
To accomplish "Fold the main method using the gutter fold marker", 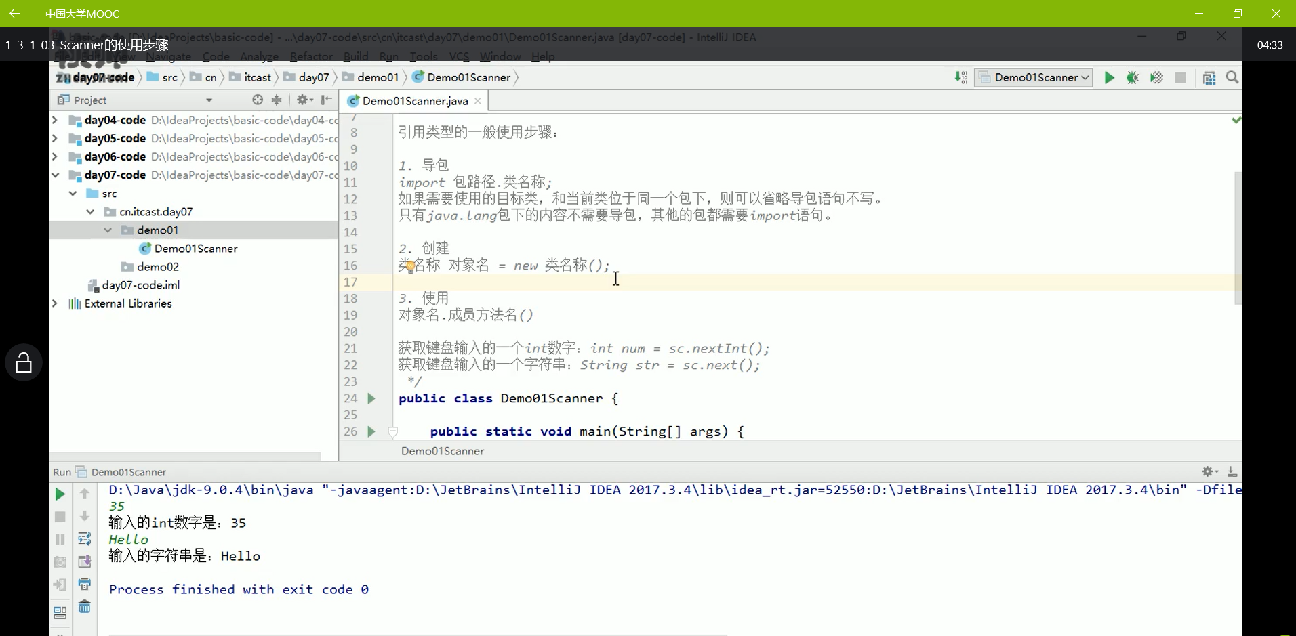I will coord(392,431).
